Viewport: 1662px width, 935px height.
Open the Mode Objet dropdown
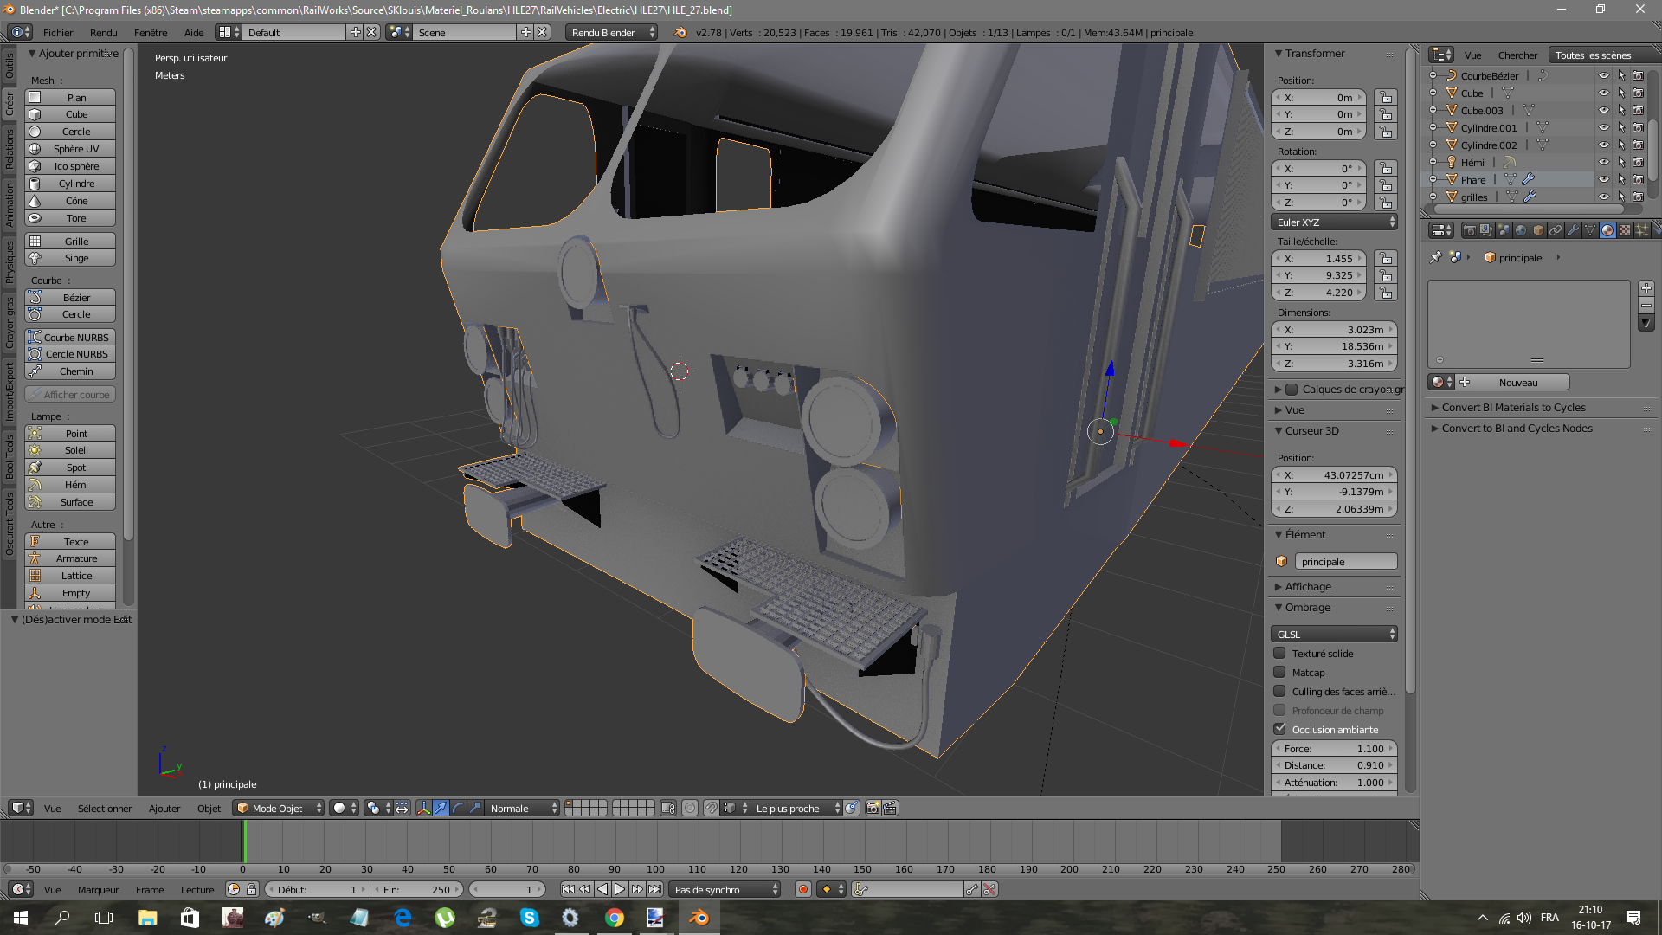point(279,808)
